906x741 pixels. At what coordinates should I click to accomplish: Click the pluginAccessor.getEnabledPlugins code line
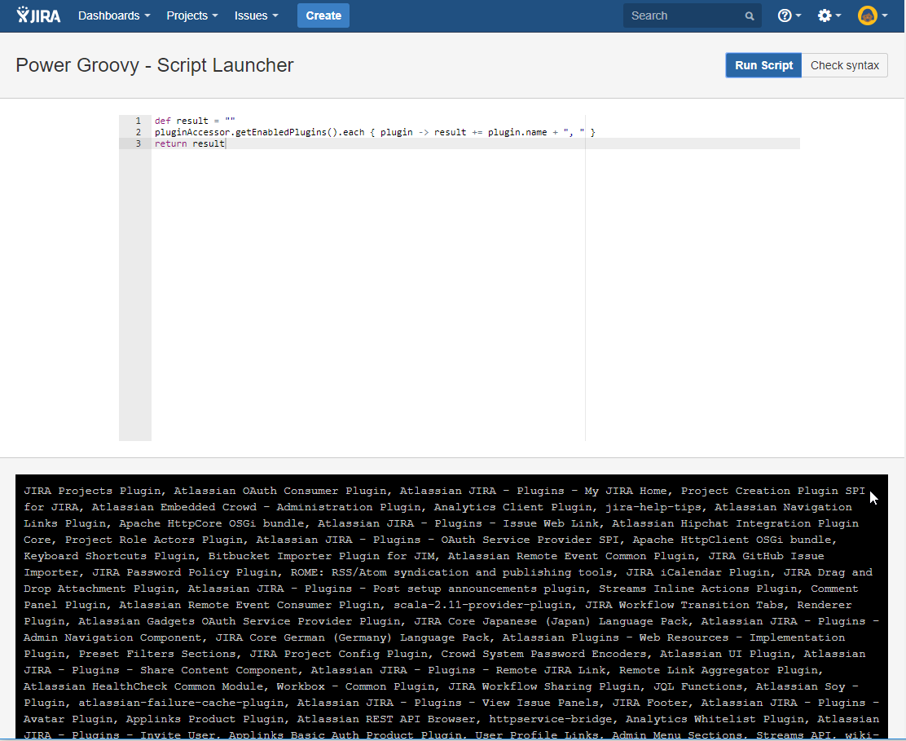pyautogui.click(x=375, y=132)
